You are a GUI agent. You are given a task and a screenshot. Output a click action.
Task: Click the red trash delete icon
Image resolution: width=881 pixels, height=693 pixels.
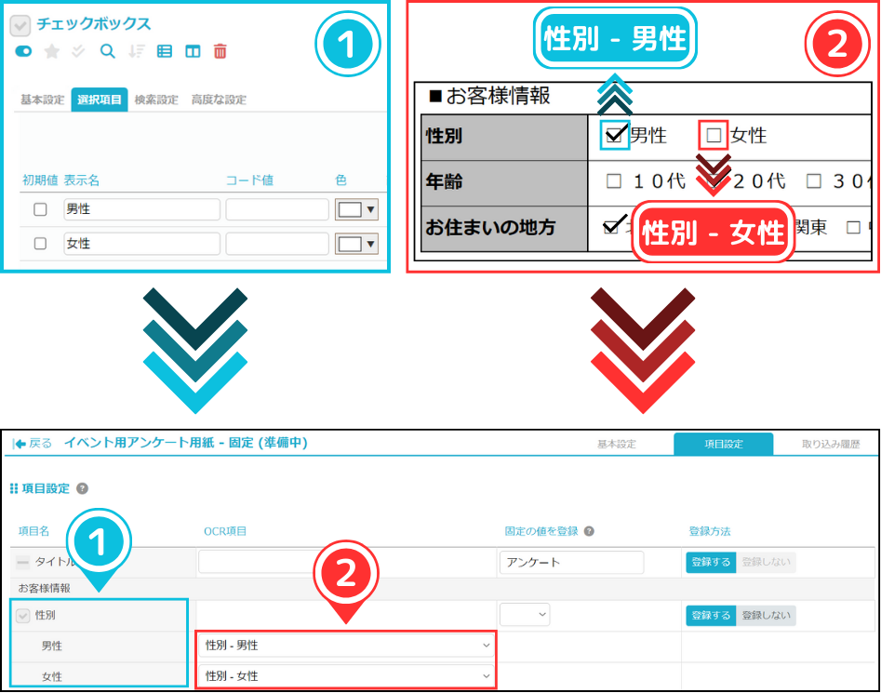220,52
